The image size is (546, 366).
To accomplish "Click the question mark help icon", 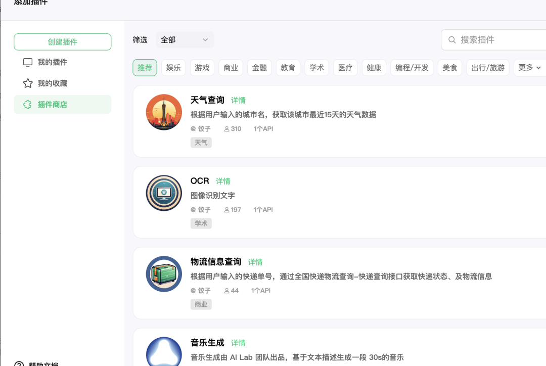I will coord(19,364).
